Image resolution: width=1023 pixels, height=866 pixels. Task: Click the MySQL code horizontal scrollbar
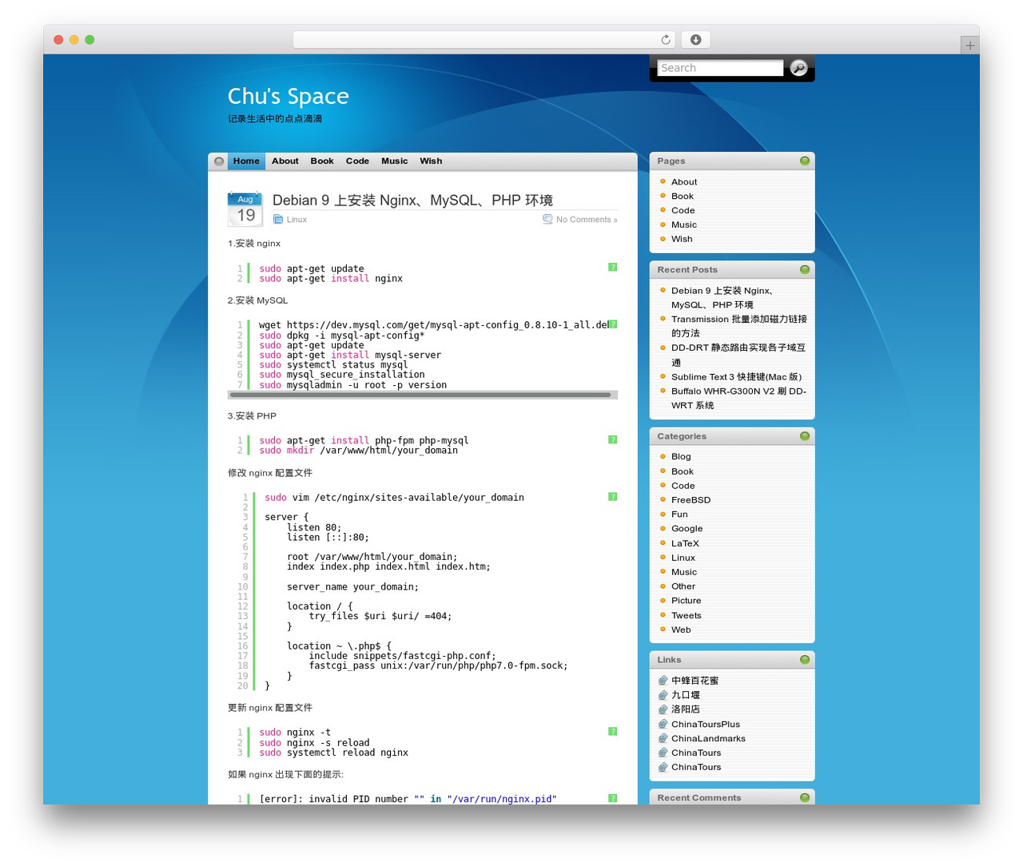(420, 395)
